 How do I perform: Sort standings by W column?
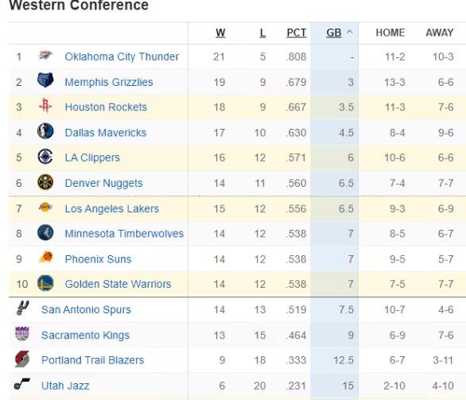pyautogui.click(x=220, y=33)
